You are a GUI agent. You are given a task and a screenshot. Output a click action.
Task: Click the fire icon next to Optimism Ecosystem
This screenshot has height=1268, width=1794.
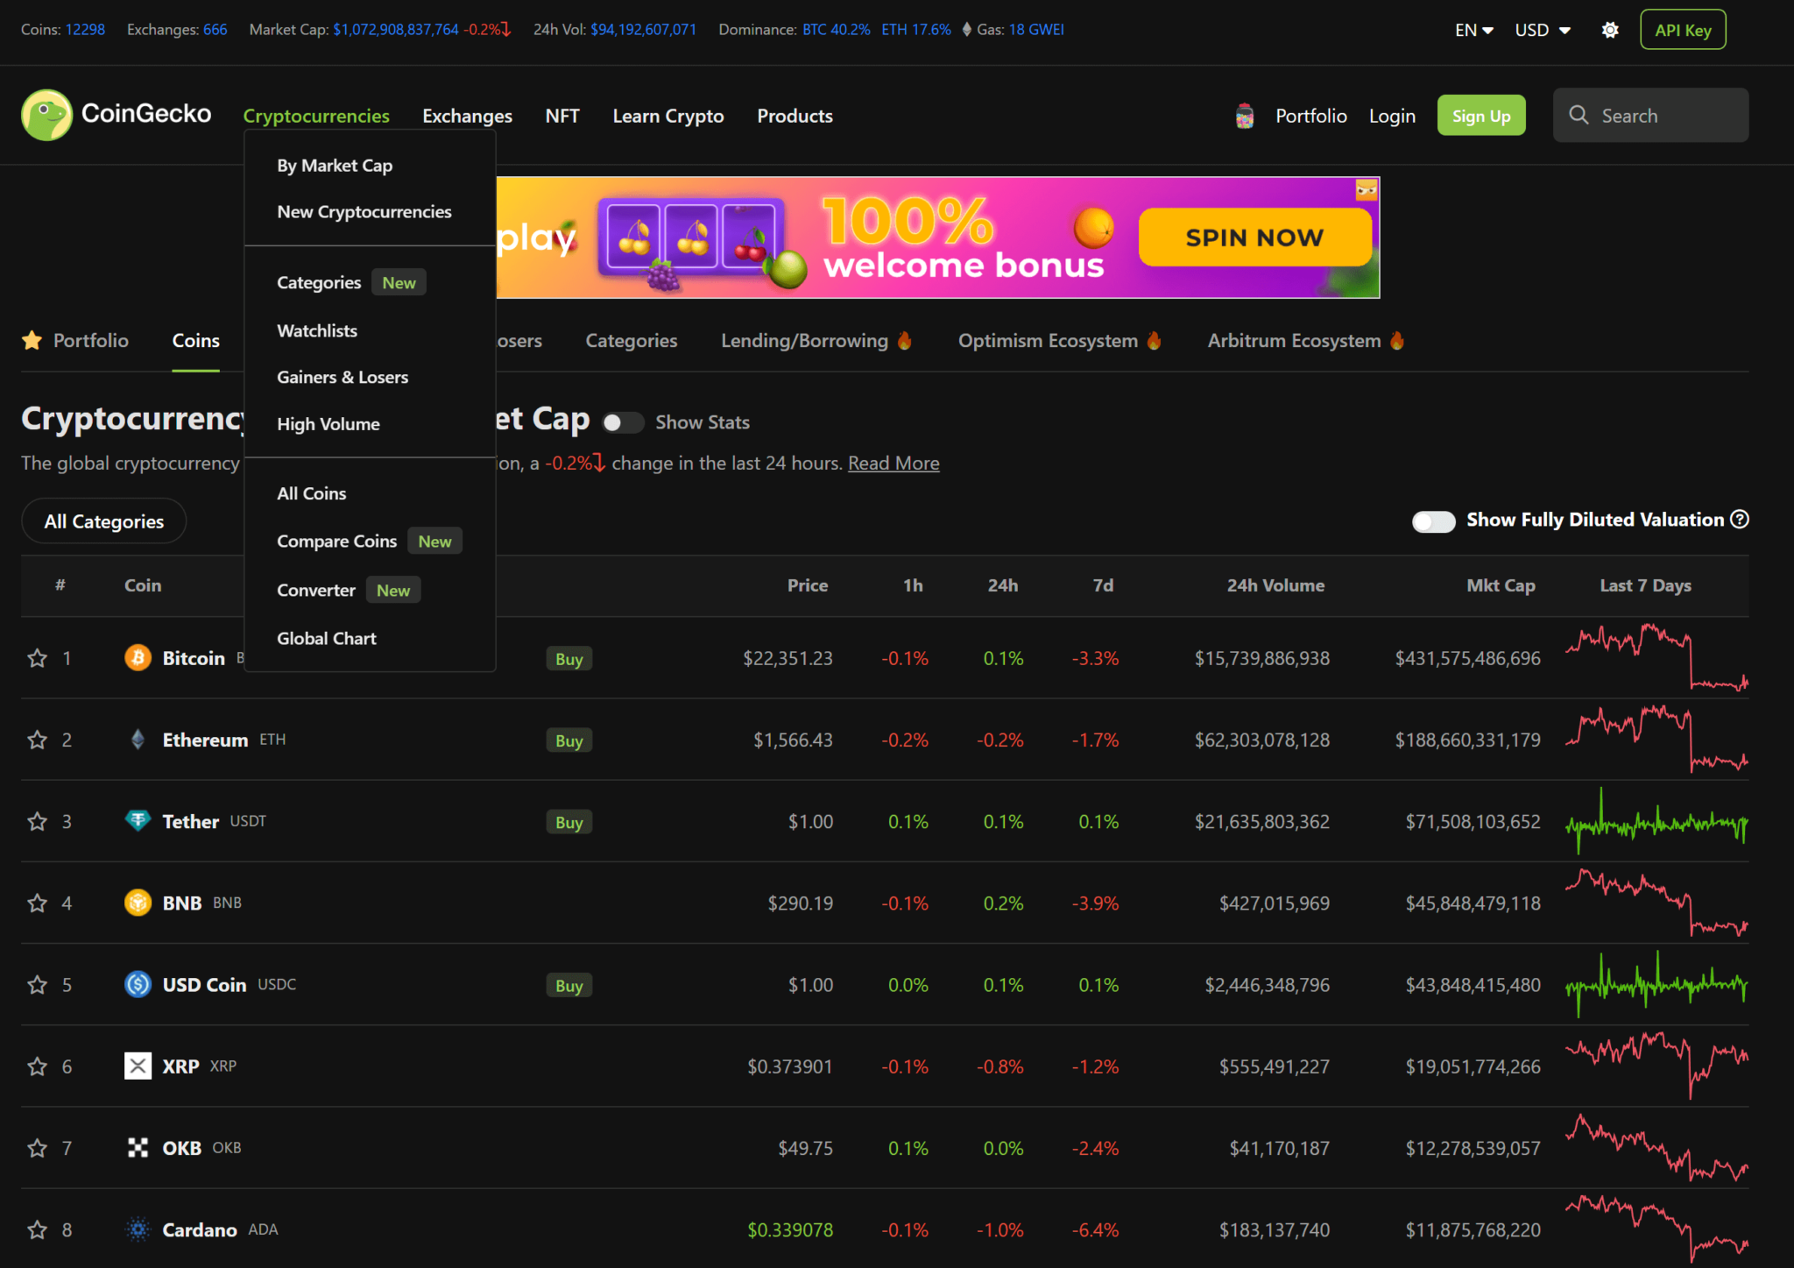[1154, 340]
